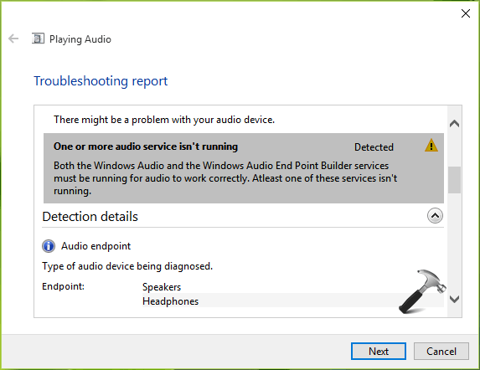Close the troubleshooter window
This screenshot has width=480, height=370.
click(466, 13)
